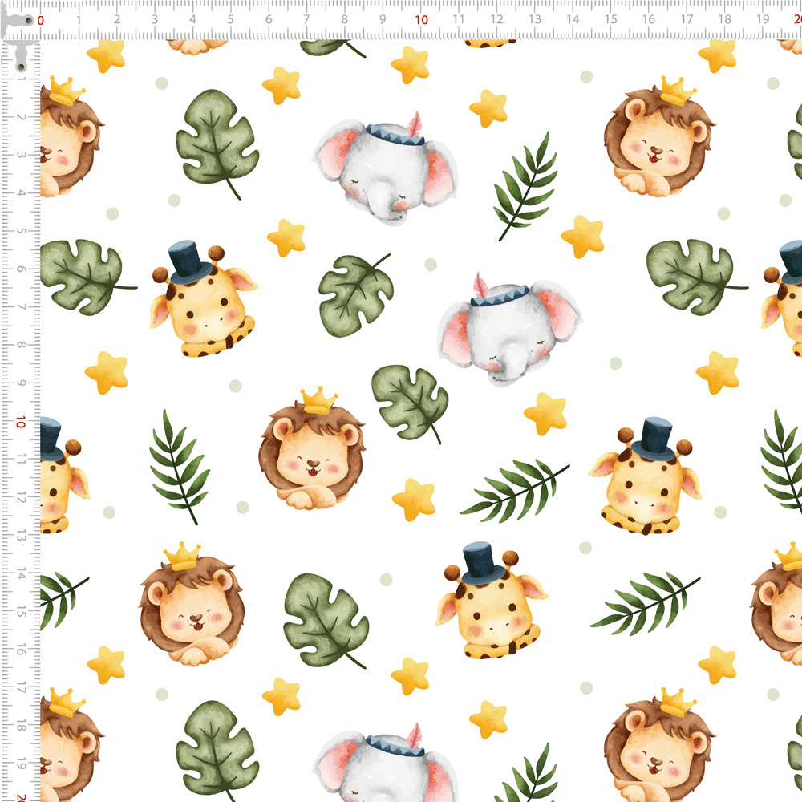Screen dimensions: 802x802
Task: Click the red 10 on horizontal ruler
Action: coord(422,20)
